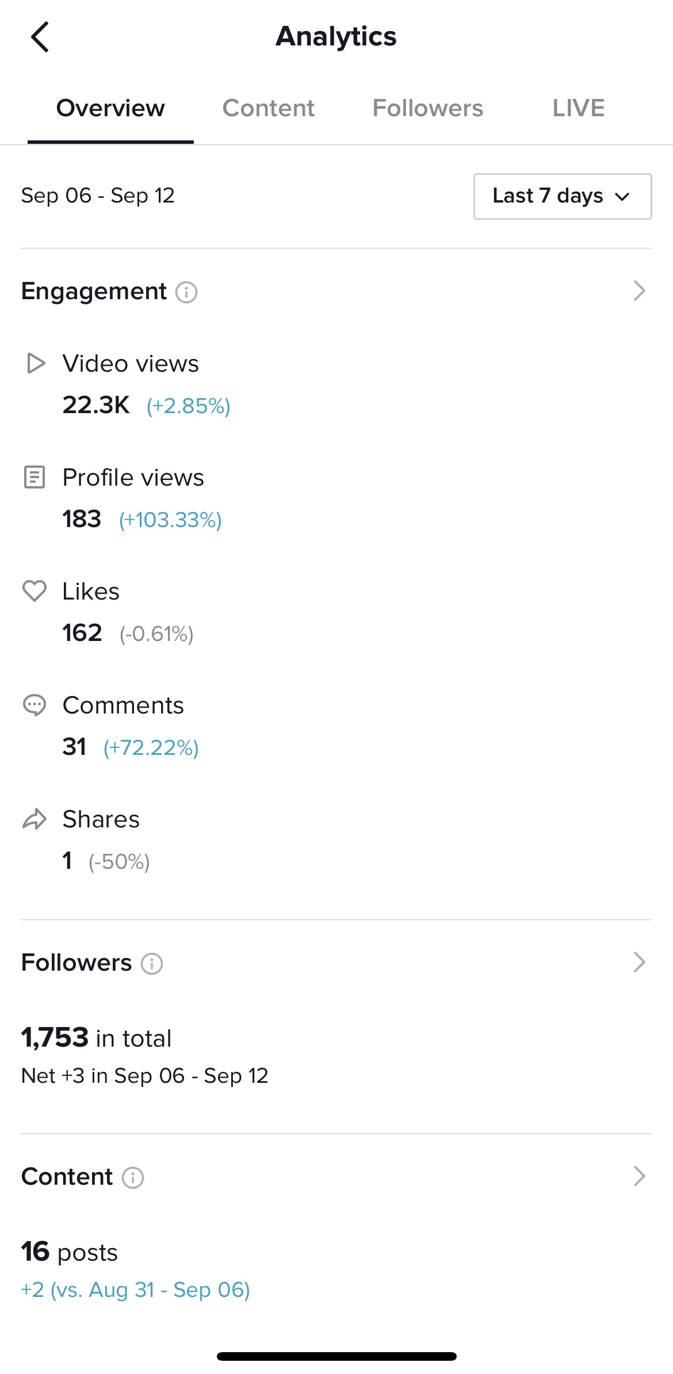
Task: Tap the Engagement info icon
Action: tap(186, 292)
